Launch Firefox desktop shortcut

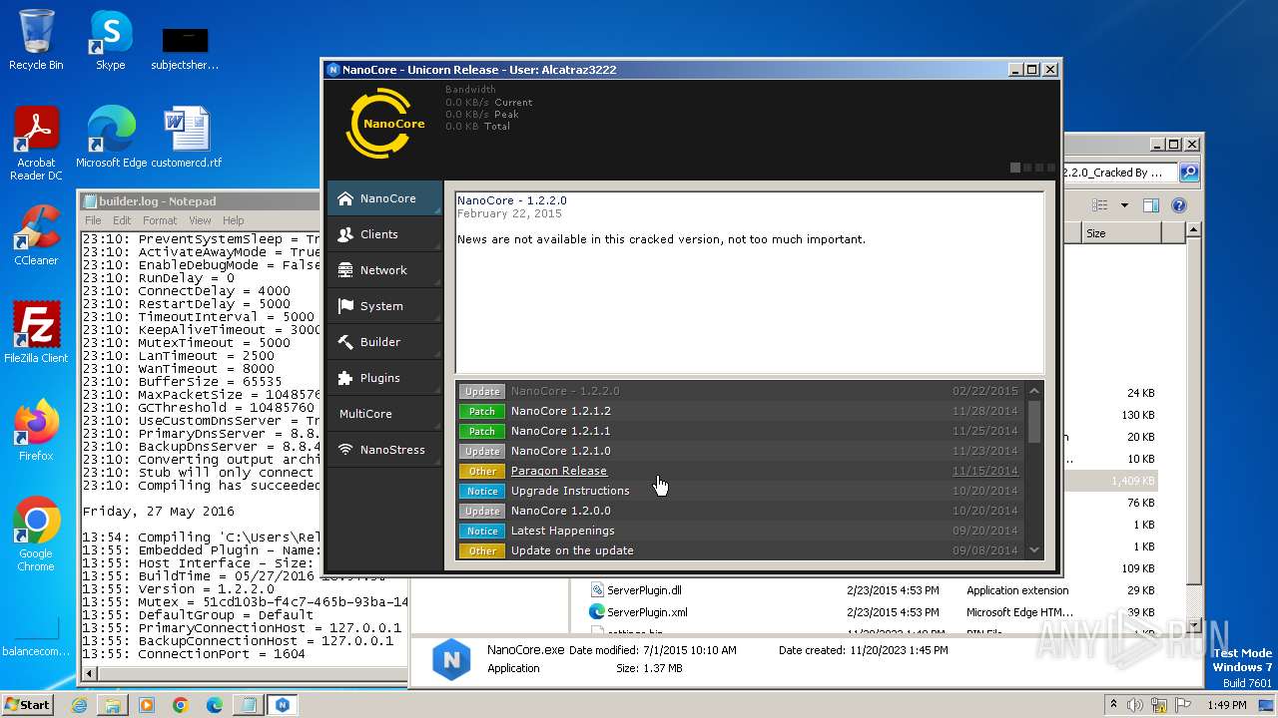point(36,431)
